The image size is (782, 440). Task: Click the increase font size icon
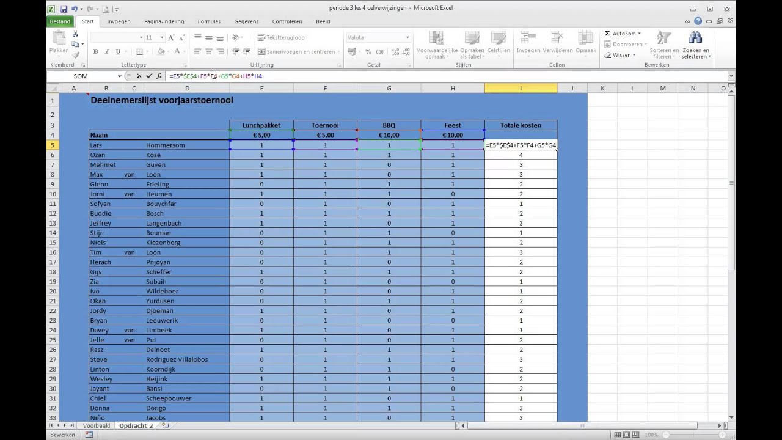coord(172,38)
